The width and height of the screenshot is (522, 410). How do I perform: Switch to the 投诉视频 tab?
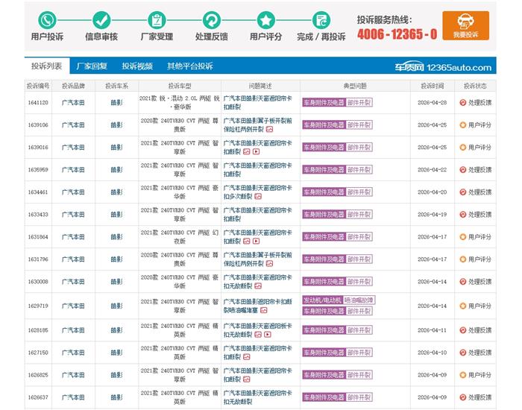(x=137, y=66)
